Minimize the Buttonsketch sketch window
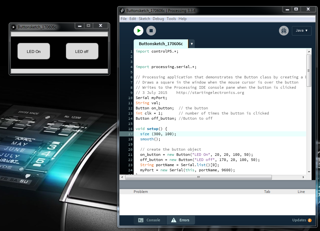The image size is (320, 231). [x=80, y=26]
